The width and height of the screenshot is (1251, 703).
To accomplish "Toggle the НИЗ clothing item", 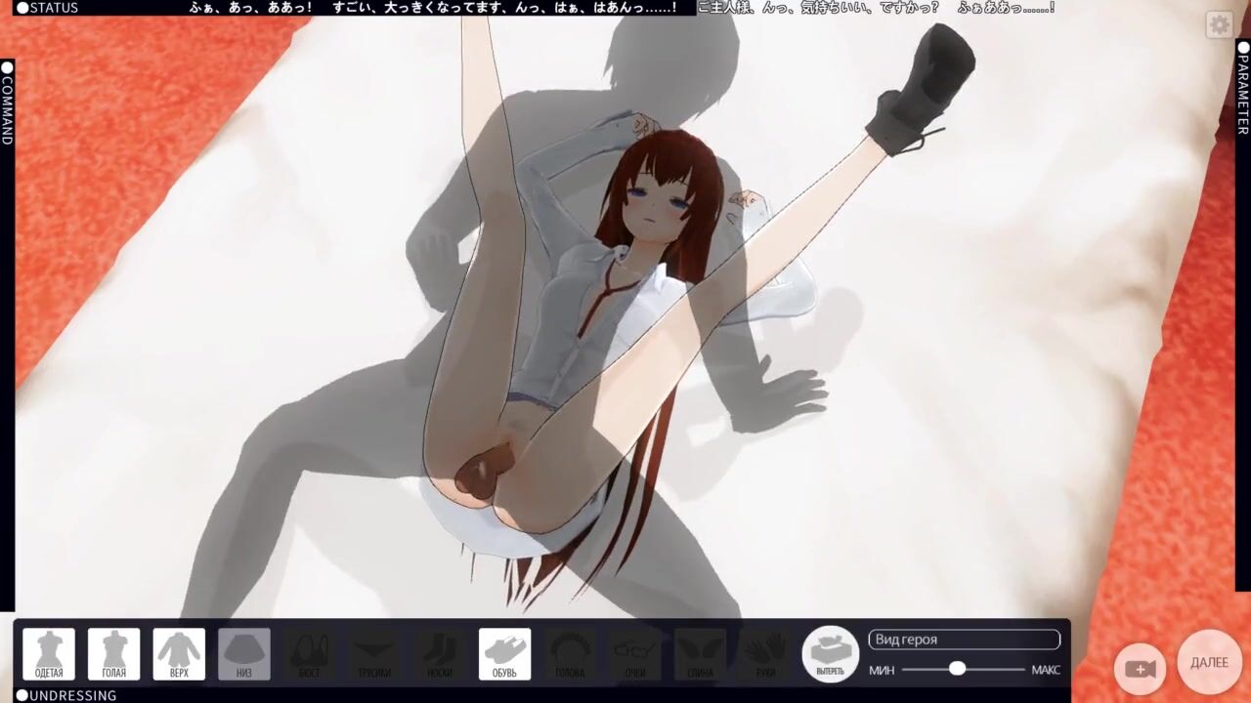I will pyautogui.click(x=244, y=653).
